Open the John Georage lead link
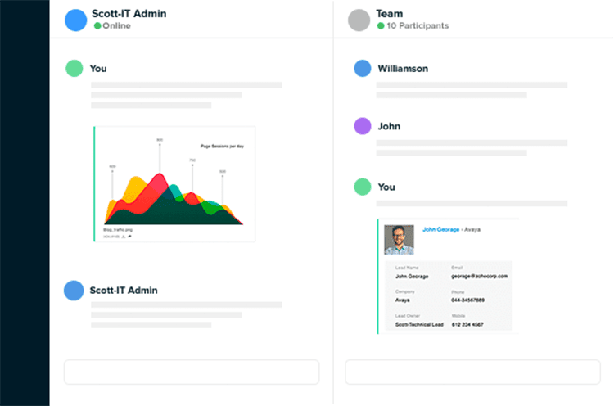 click(440, 230)
